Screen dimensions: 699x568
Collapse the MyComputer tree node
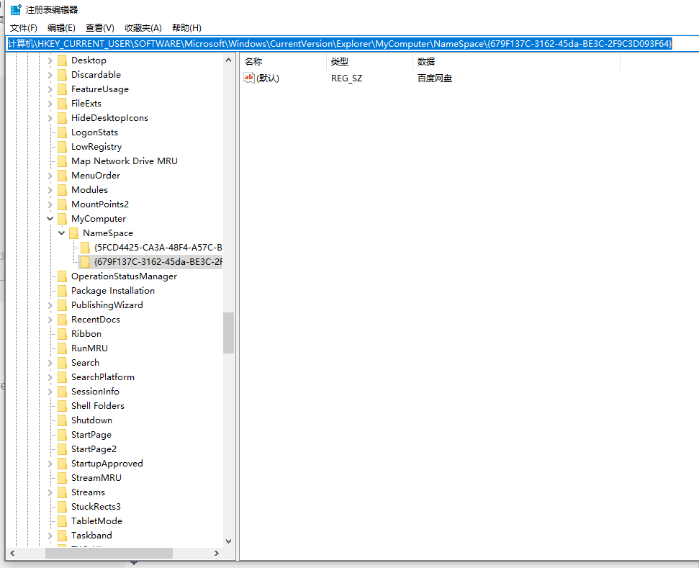(x=50, y=218)
